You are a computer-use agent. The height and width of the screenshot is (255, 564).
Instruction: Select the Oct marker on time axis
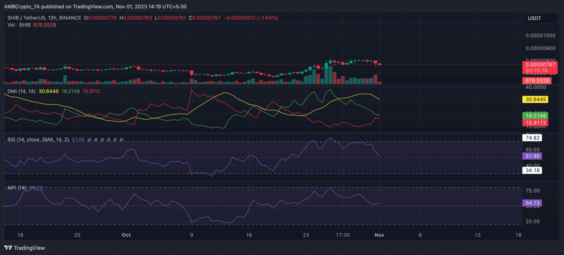pos(126,235)
